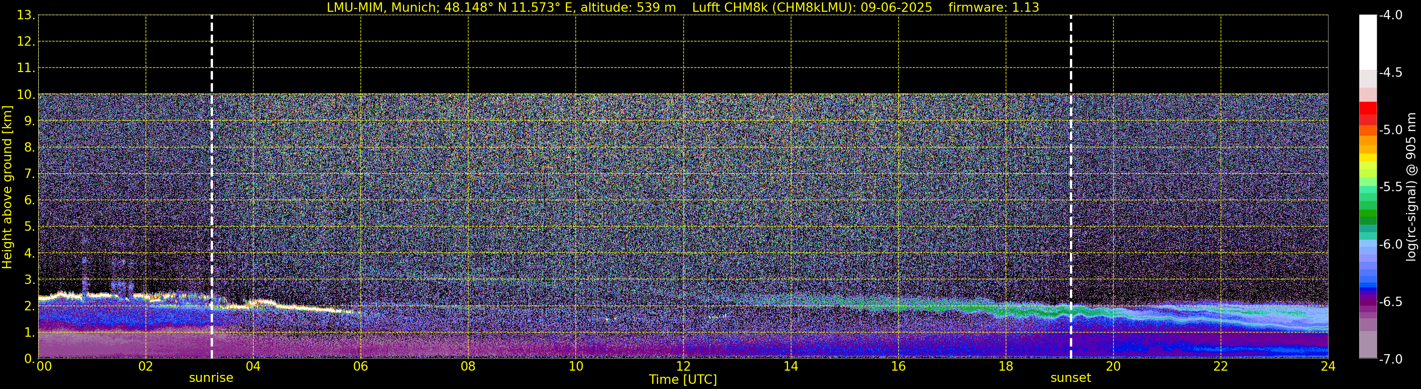This screenshot has width=1421, height=389.
Task: Click the white segment at the colorbar top
Action: tap(1368, 42)
